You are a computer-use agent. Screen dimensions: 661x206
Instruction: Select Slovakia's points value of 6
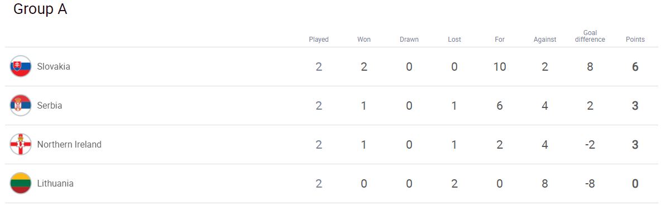tap(635, 66)
